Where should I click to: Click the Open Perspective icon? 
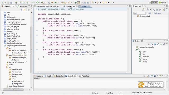coord(150,2)
